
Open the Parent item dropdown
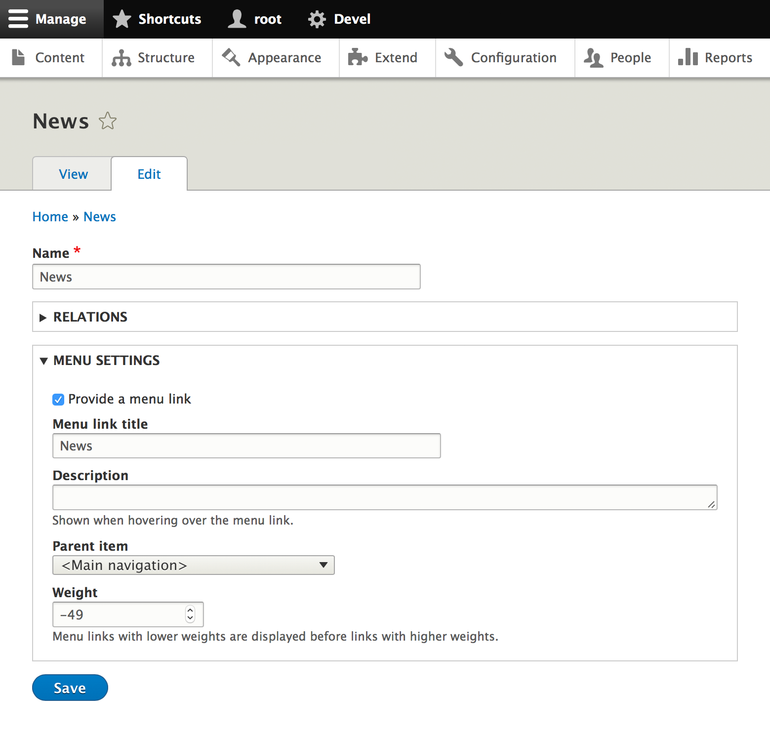193,565
